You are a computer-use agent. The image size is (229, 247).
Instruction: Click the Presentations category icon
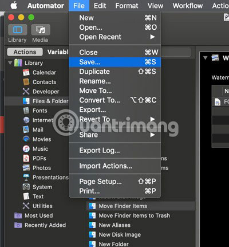26,178
